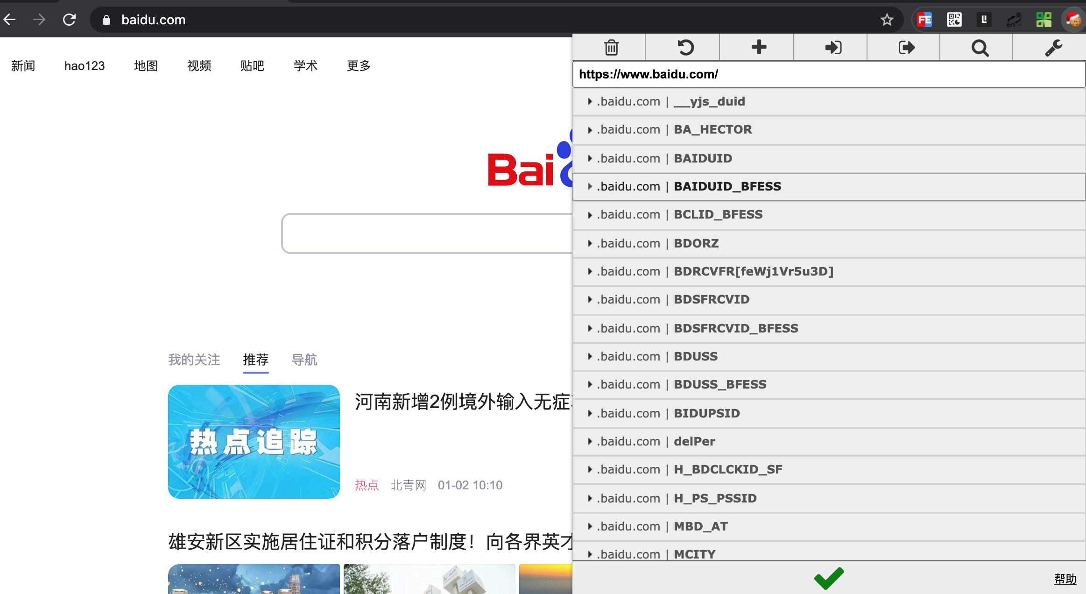The width and height of the screenshot is (1086, 594).
Task: Import cookies using the import arrow icon
Action: click(832, 48)
